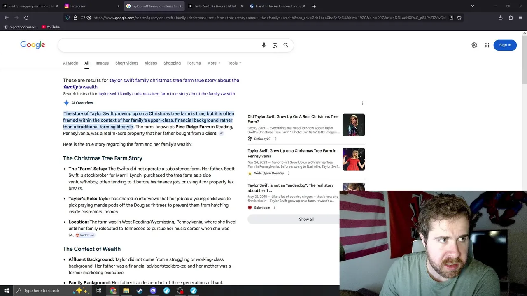The width and height of the screenshot is (527, 296).
Task: Search by image with Google Lens
Action: point(275,45)
